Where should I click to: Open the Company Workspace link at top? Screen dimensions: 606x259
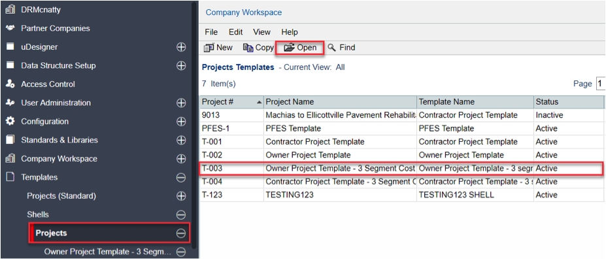click(x=243, y=12)
